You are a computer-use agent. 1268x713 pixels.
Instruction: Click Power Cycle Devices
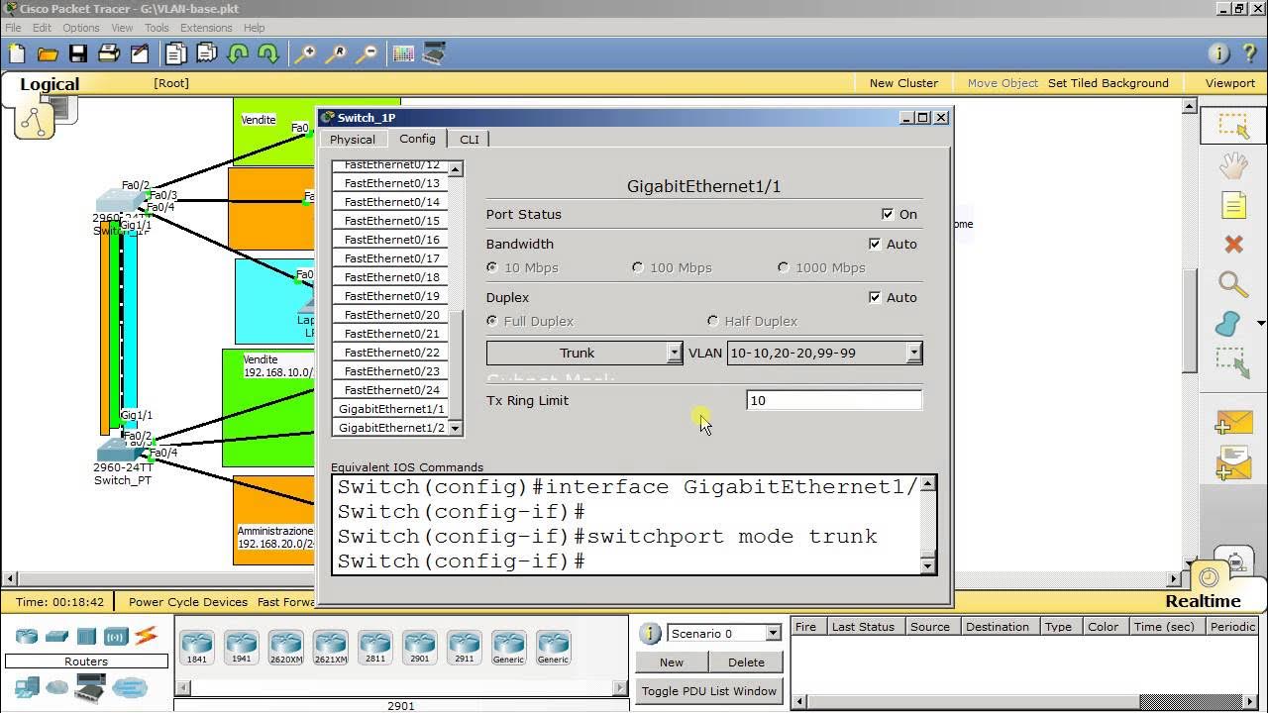pyautogui.click(x=188, y=601)
